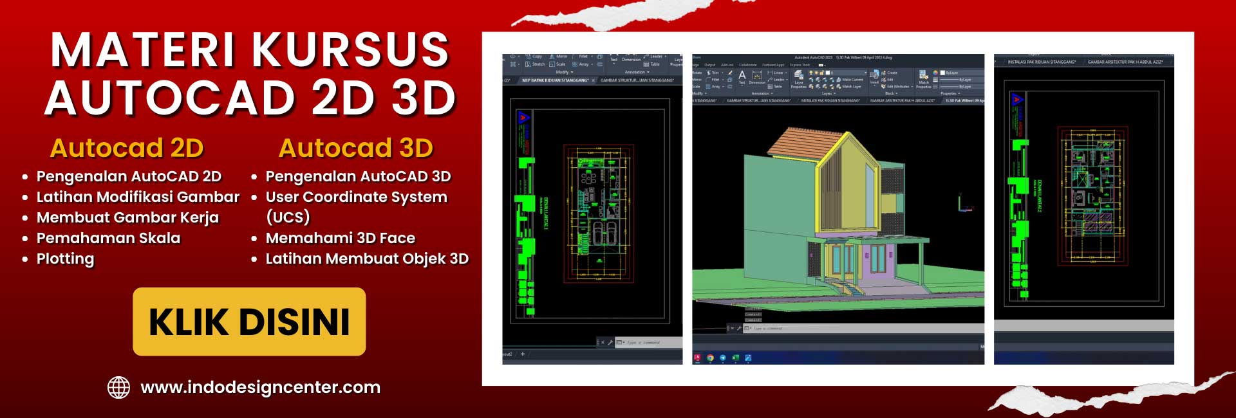1236x418 pixels.
Task: Select the Trim tool in middle screenshot
Action: pos(714,73)
